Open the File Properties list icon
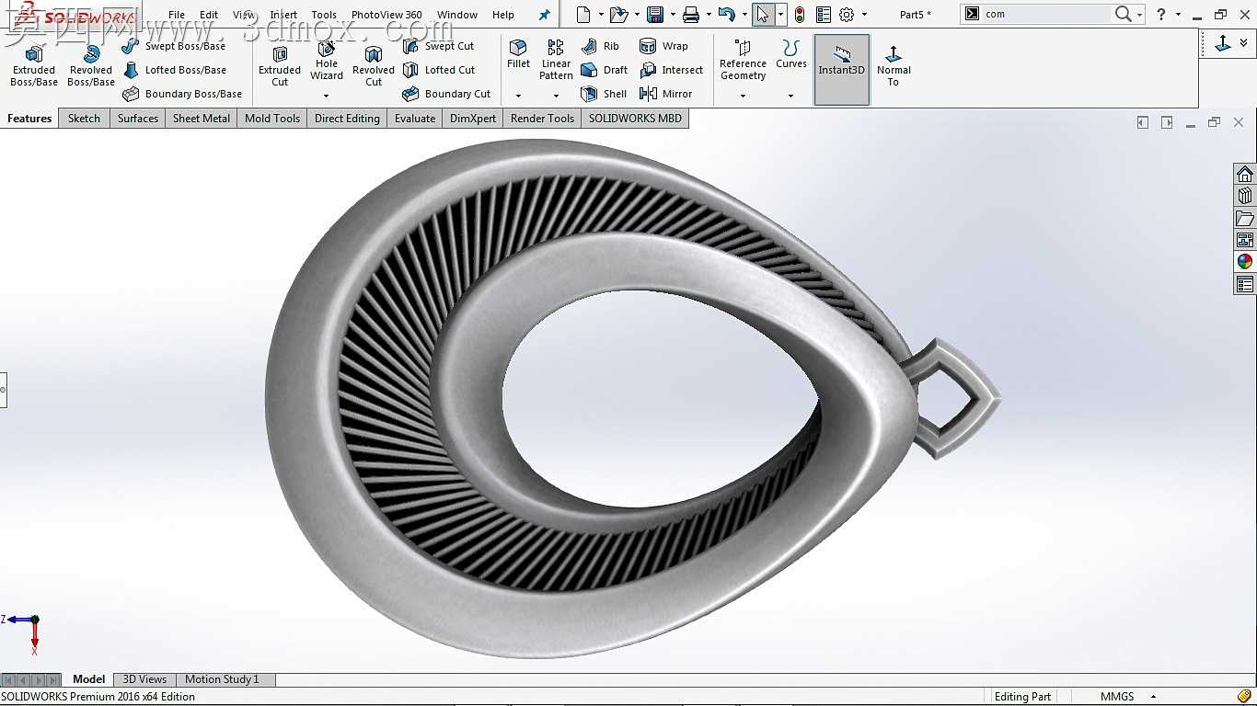The width and height of the screenshot is (1257, 706). point(823,15)
